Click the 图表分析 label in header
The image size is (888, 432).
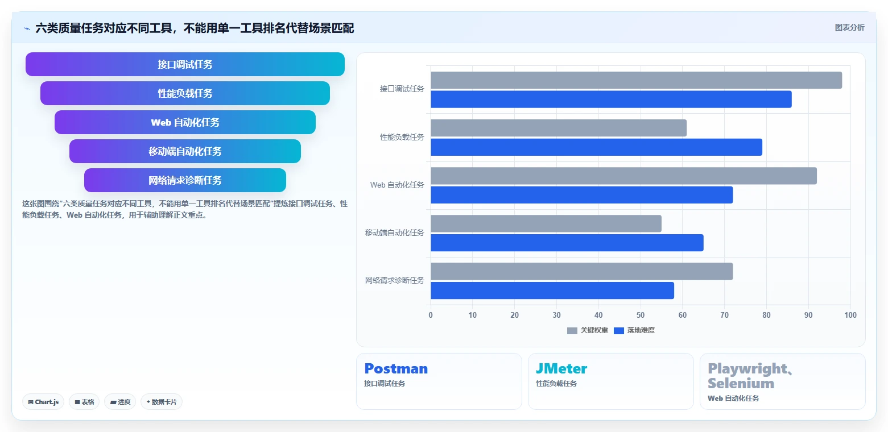click(x=849, y=27)
